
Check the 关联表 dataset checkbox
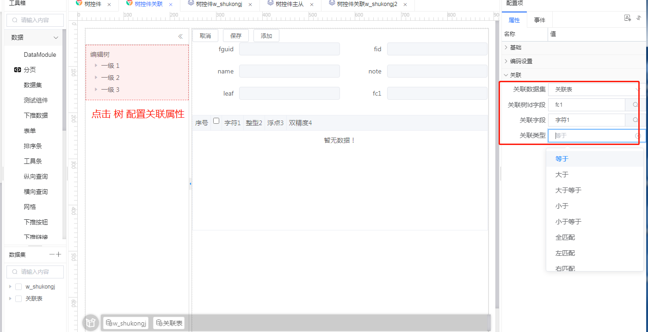(x=19, y=299)
